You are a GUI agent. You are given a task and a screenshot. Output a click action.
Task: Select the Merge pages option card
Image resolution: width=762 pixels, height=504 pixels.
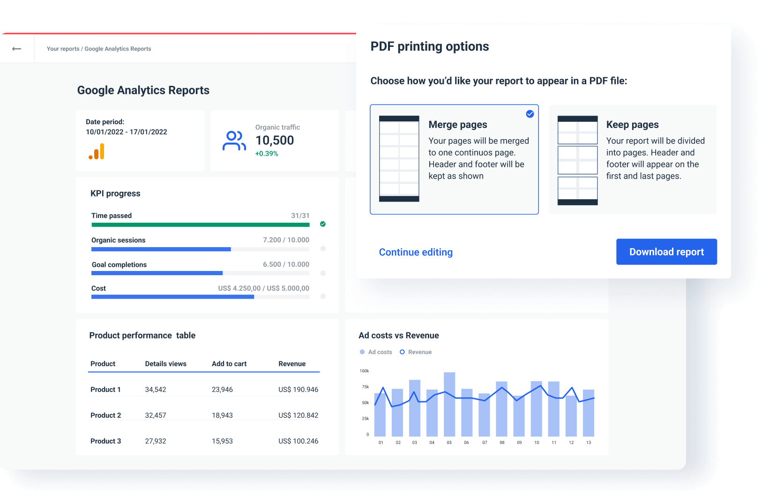pos(454,159)
